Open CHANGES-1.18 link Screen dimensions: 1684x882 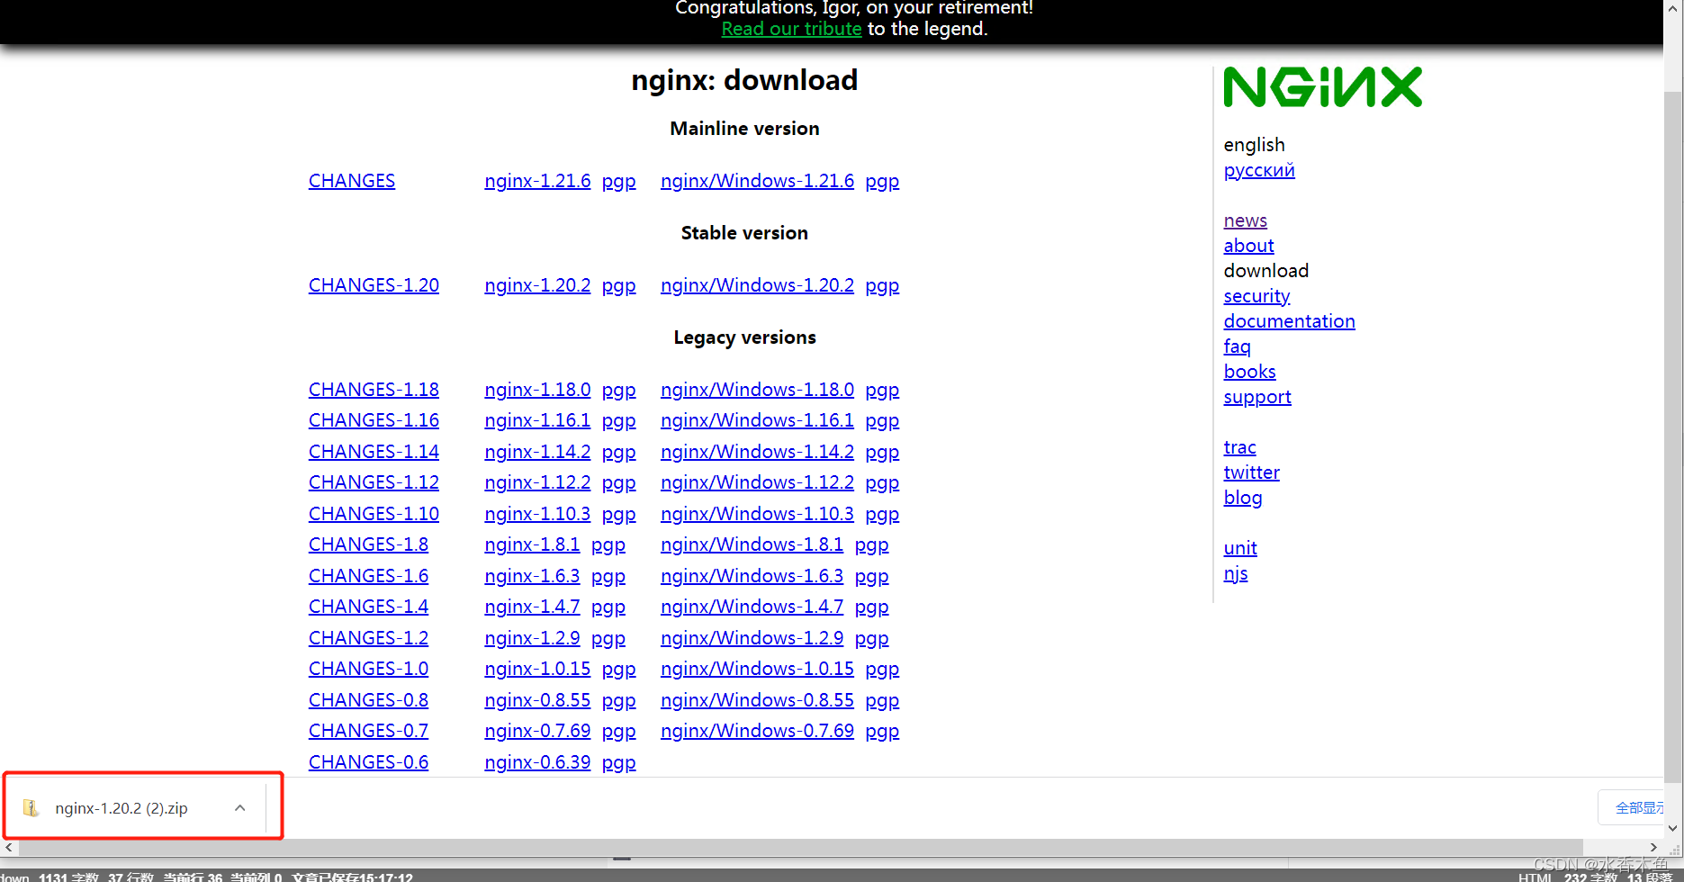pyautogui.click(x=374, y=390)
